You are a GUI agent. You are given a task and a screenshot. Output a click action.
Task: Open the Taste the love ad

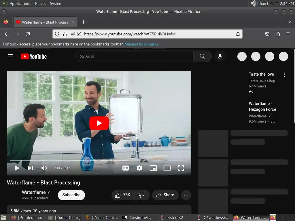(x=261, y=74)
